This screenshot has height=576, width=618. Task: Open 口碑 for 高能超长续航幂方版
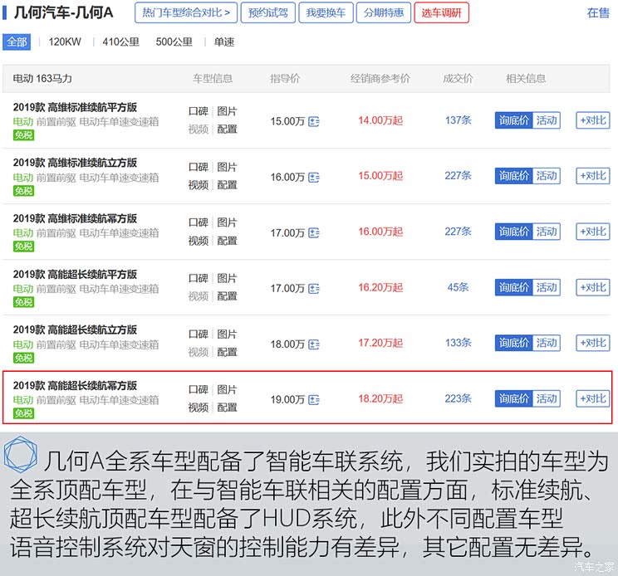click(199, 390)
